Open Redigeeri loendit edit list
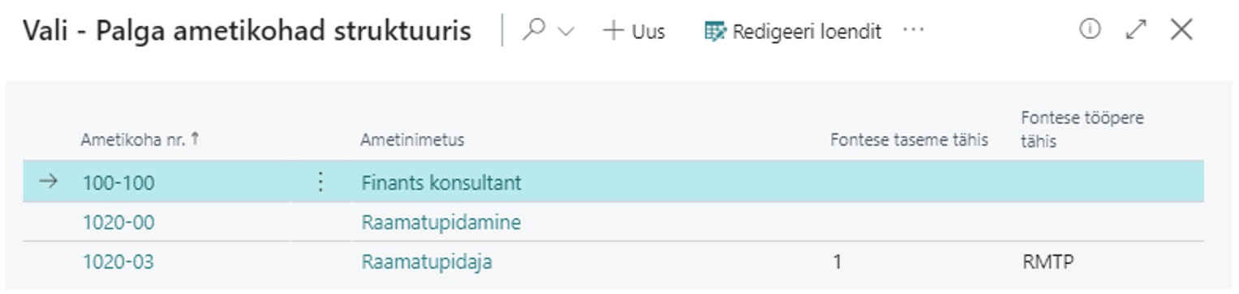 (x=793, y=32)
